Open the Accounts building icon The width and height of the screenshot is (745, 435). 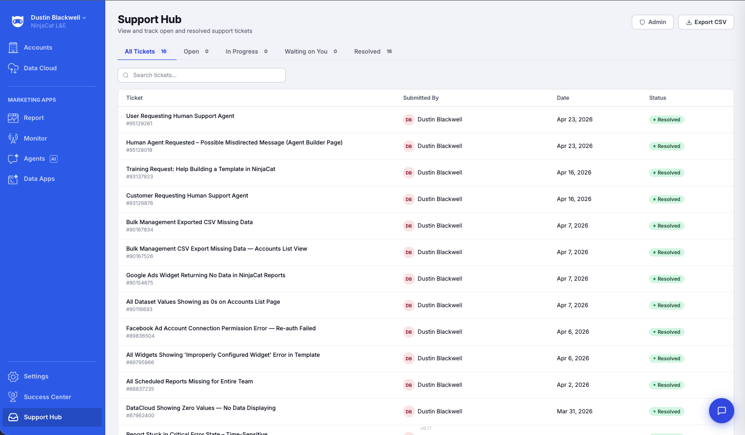13,48
